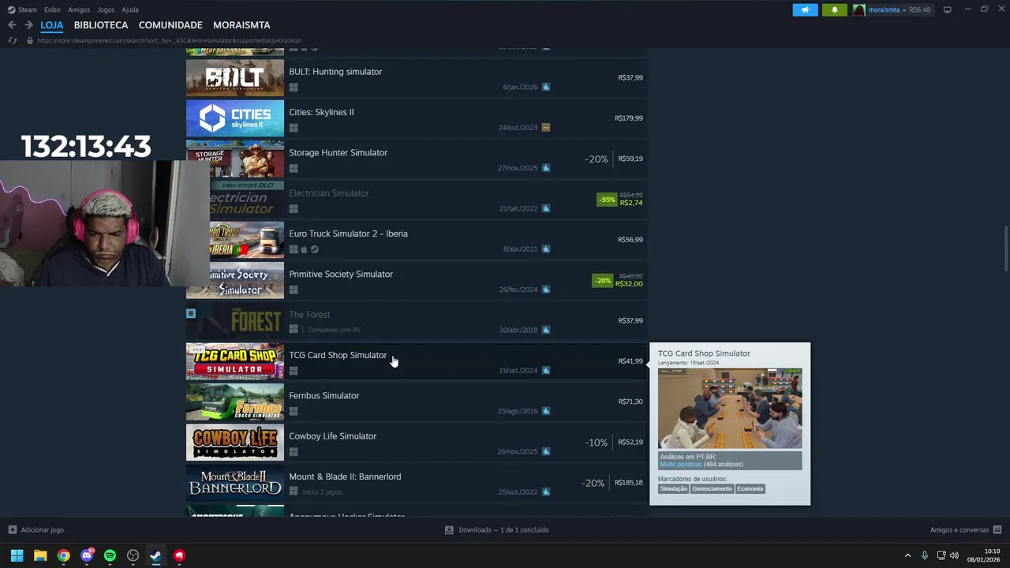Open Electrician Simulator result

point(417,200)
